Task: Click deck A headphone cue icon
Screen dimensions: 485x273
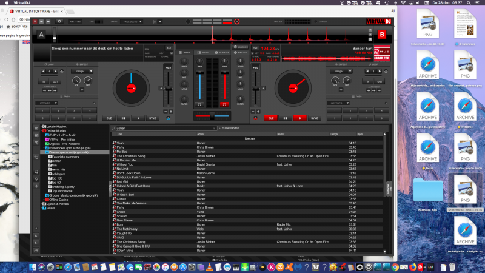Action: [x=199, y=104]
